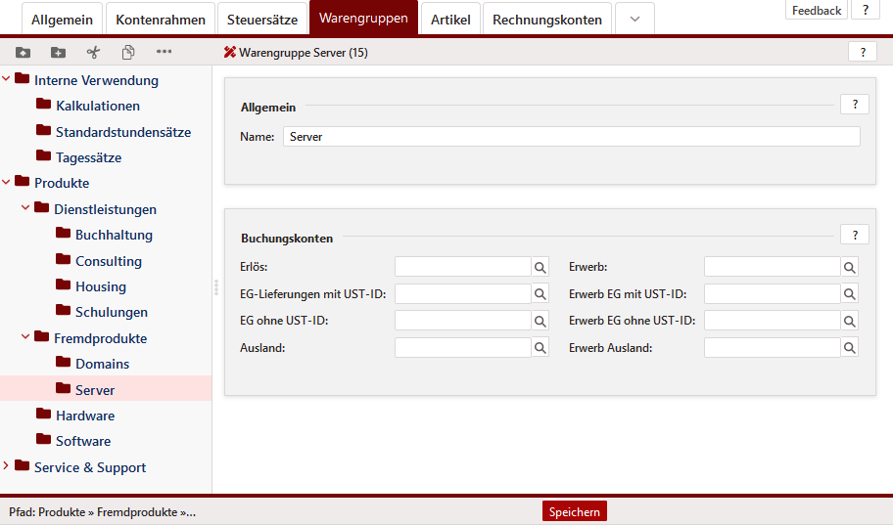Click the Name input field

(571, 137)
